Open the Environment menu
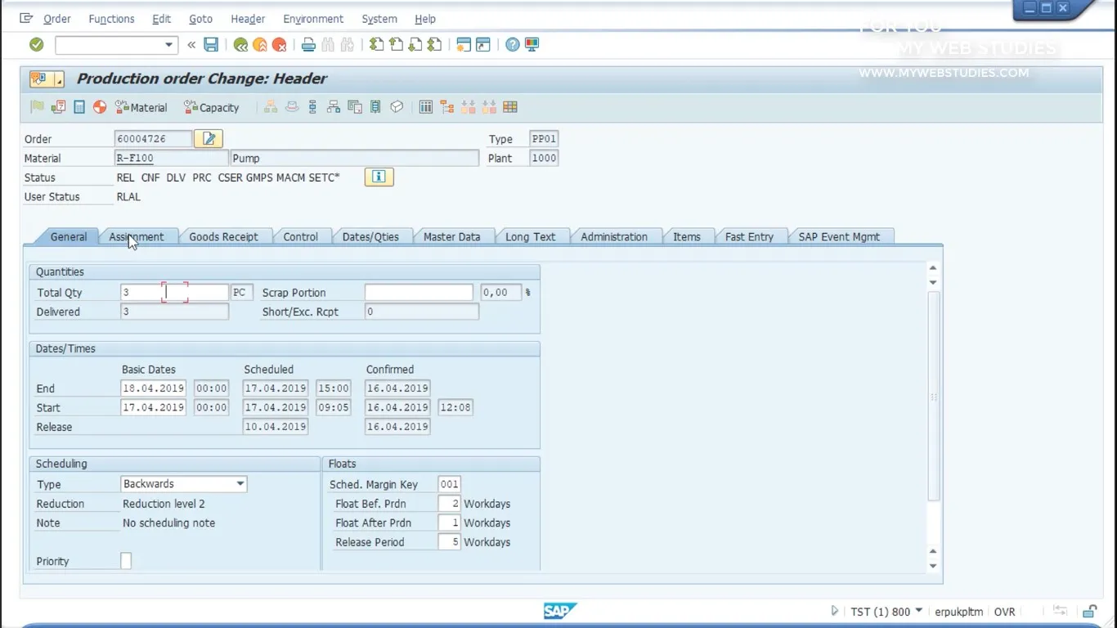 [313, 19]
